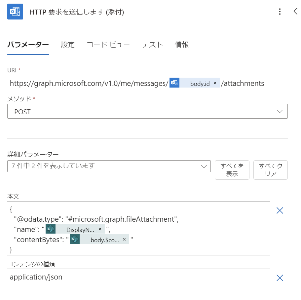The image size is (301, 300).
Task: Click the すべてクリア button
Action: pyautogui.click(x=271, y=170)
